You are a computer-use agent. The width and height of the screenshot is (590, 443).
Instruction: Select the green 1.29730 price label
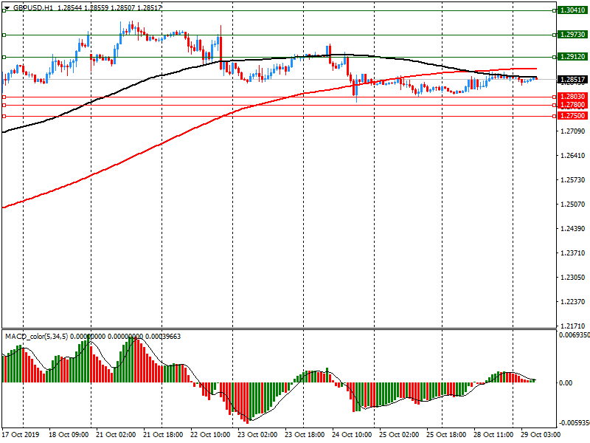573,35
